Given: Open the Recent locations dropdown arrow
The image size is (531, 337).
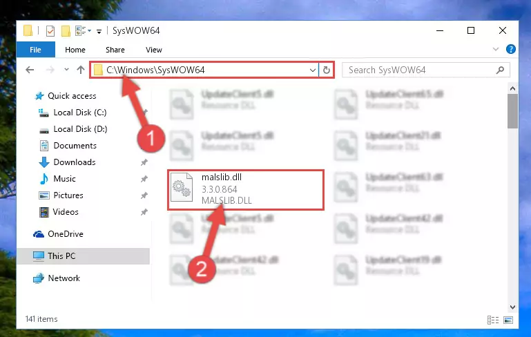Looking at the screenshot, I should (66, 70).
